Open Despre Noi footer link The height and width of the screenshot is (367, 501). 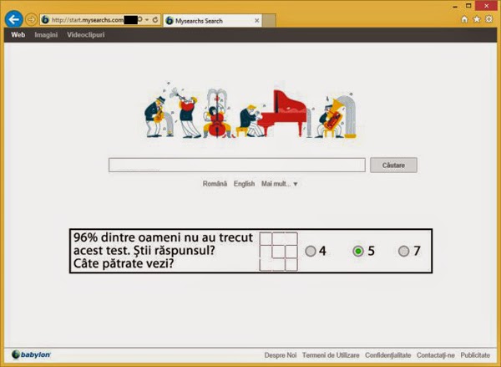[281, 355]
